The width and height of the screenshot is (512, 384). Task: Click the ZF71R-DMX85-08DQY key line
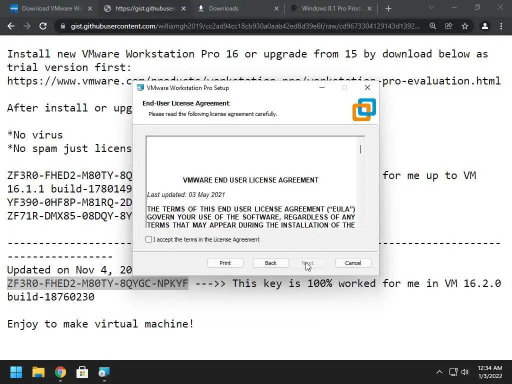(69, 216)
